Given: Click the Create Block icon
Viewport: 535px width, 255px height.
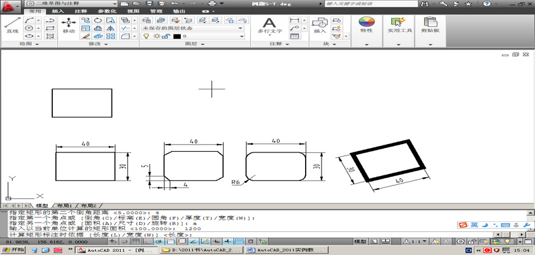Looking at the screenshot, I should tap(336, 20).
